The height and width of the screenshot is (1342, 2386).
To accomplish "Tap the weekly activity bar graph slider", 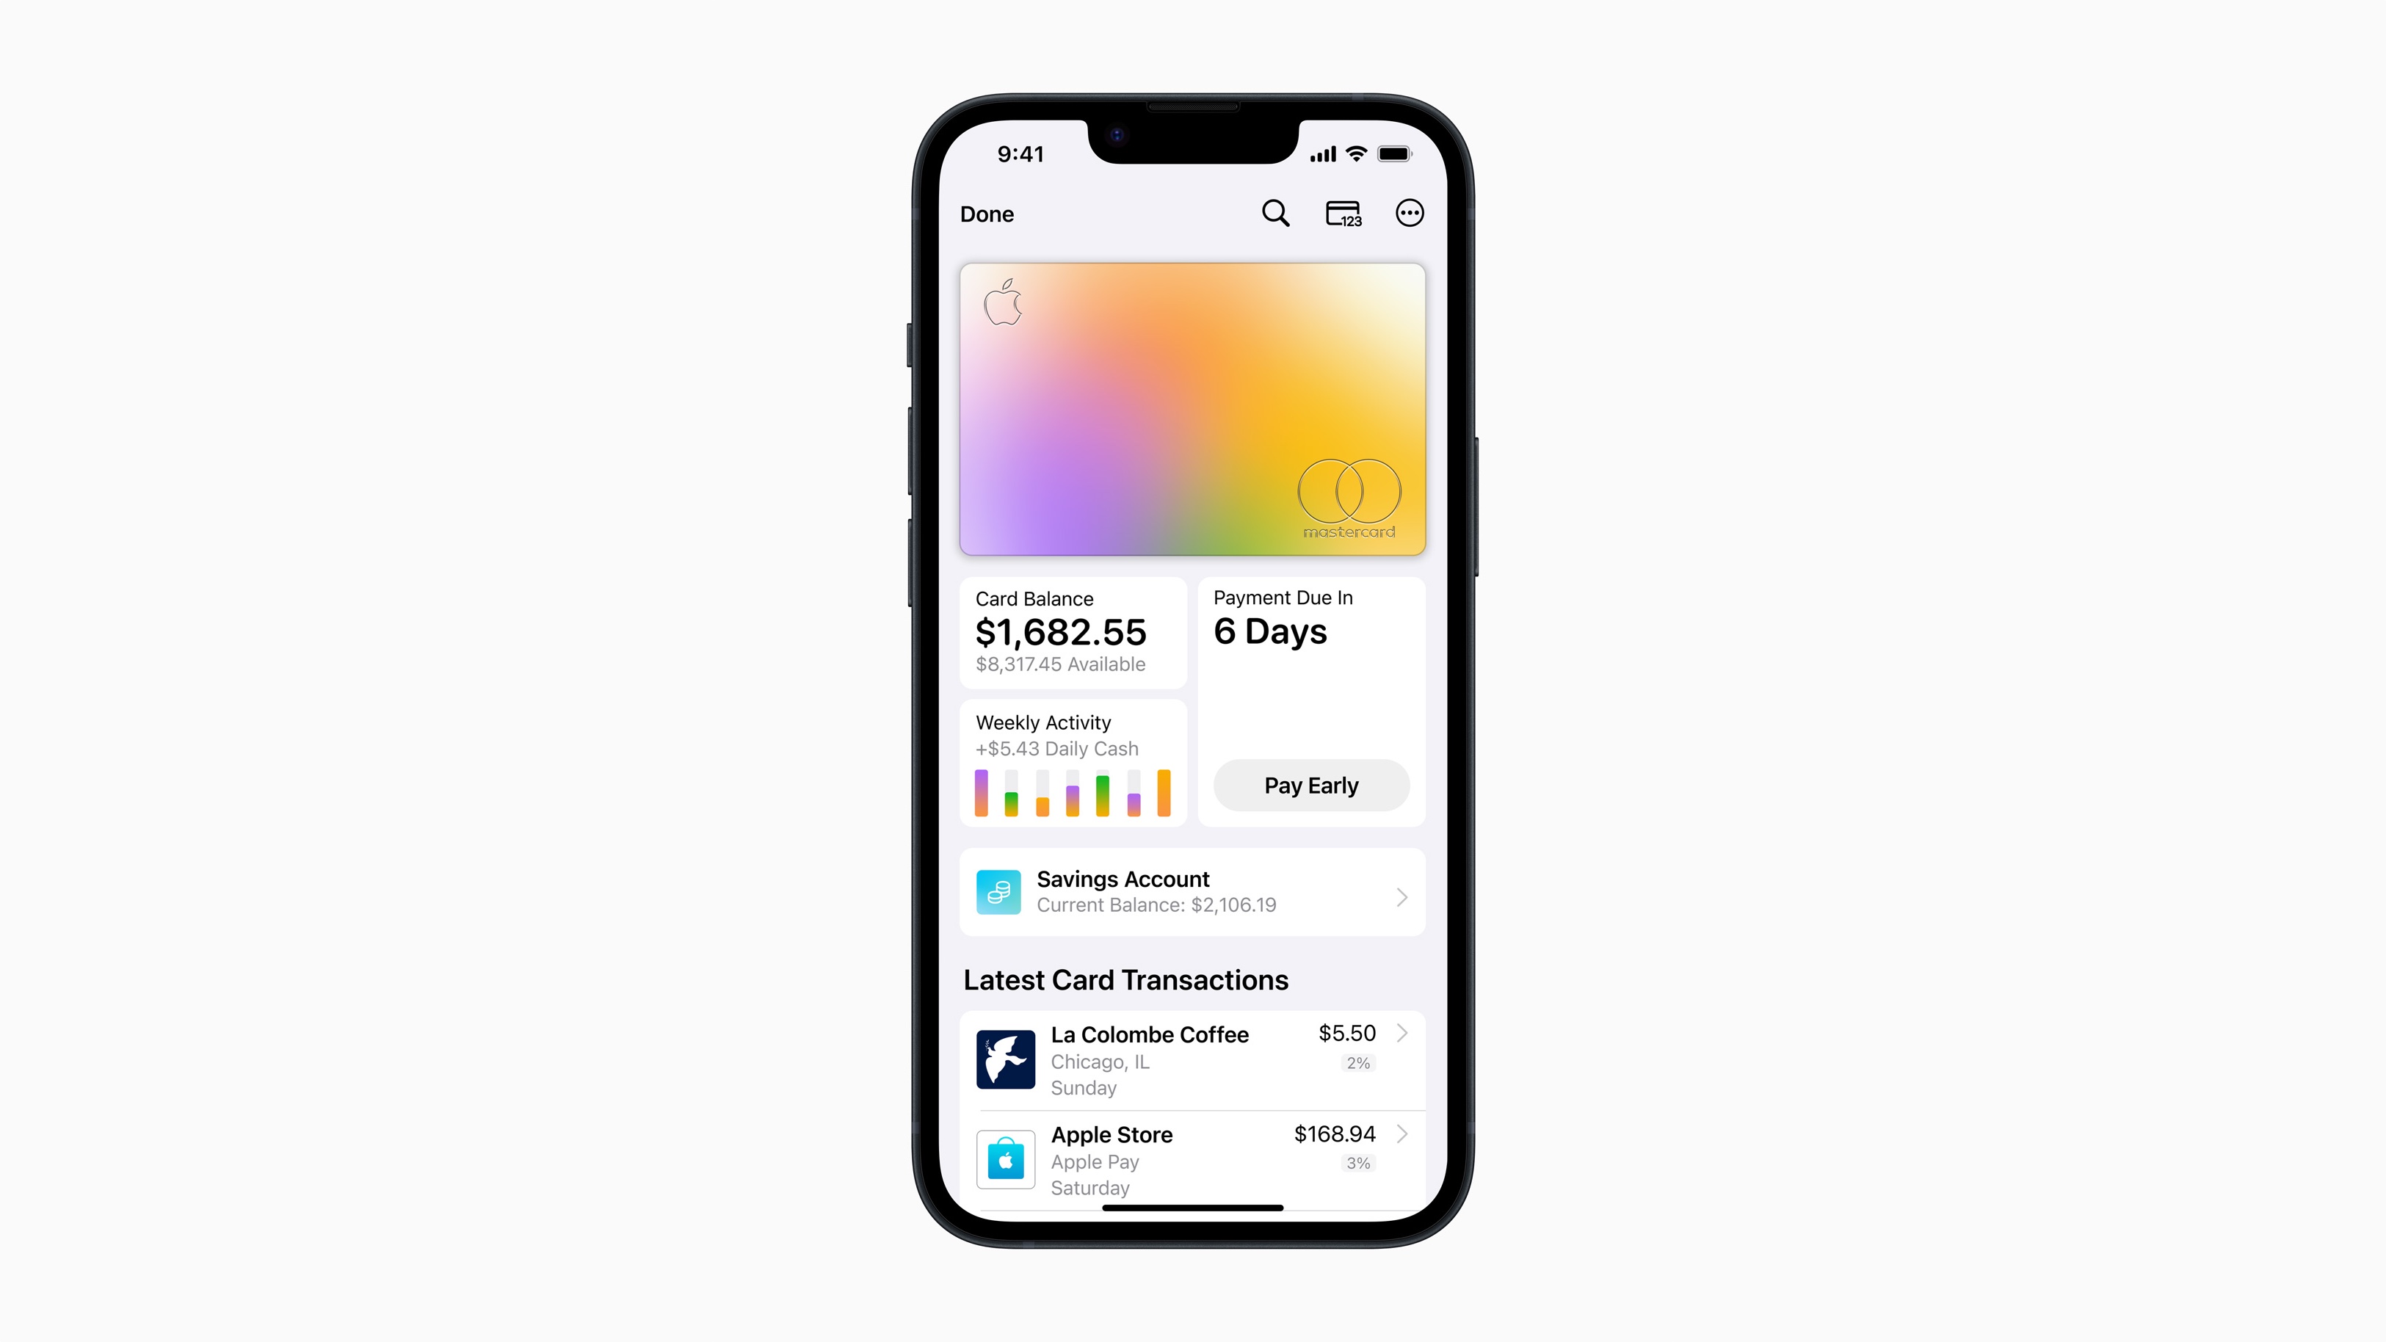I will tap(1075, 791).
